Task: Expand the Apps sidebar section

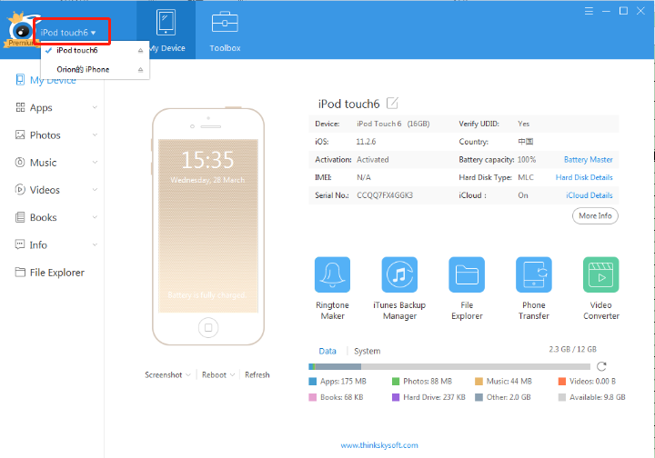Action: click(x=95, y=108)
